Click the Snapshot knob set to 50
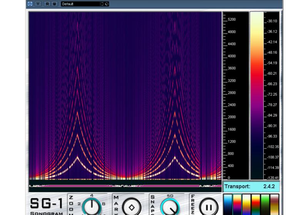The height and width of the screenshot is (215, 308). (170, 207)
